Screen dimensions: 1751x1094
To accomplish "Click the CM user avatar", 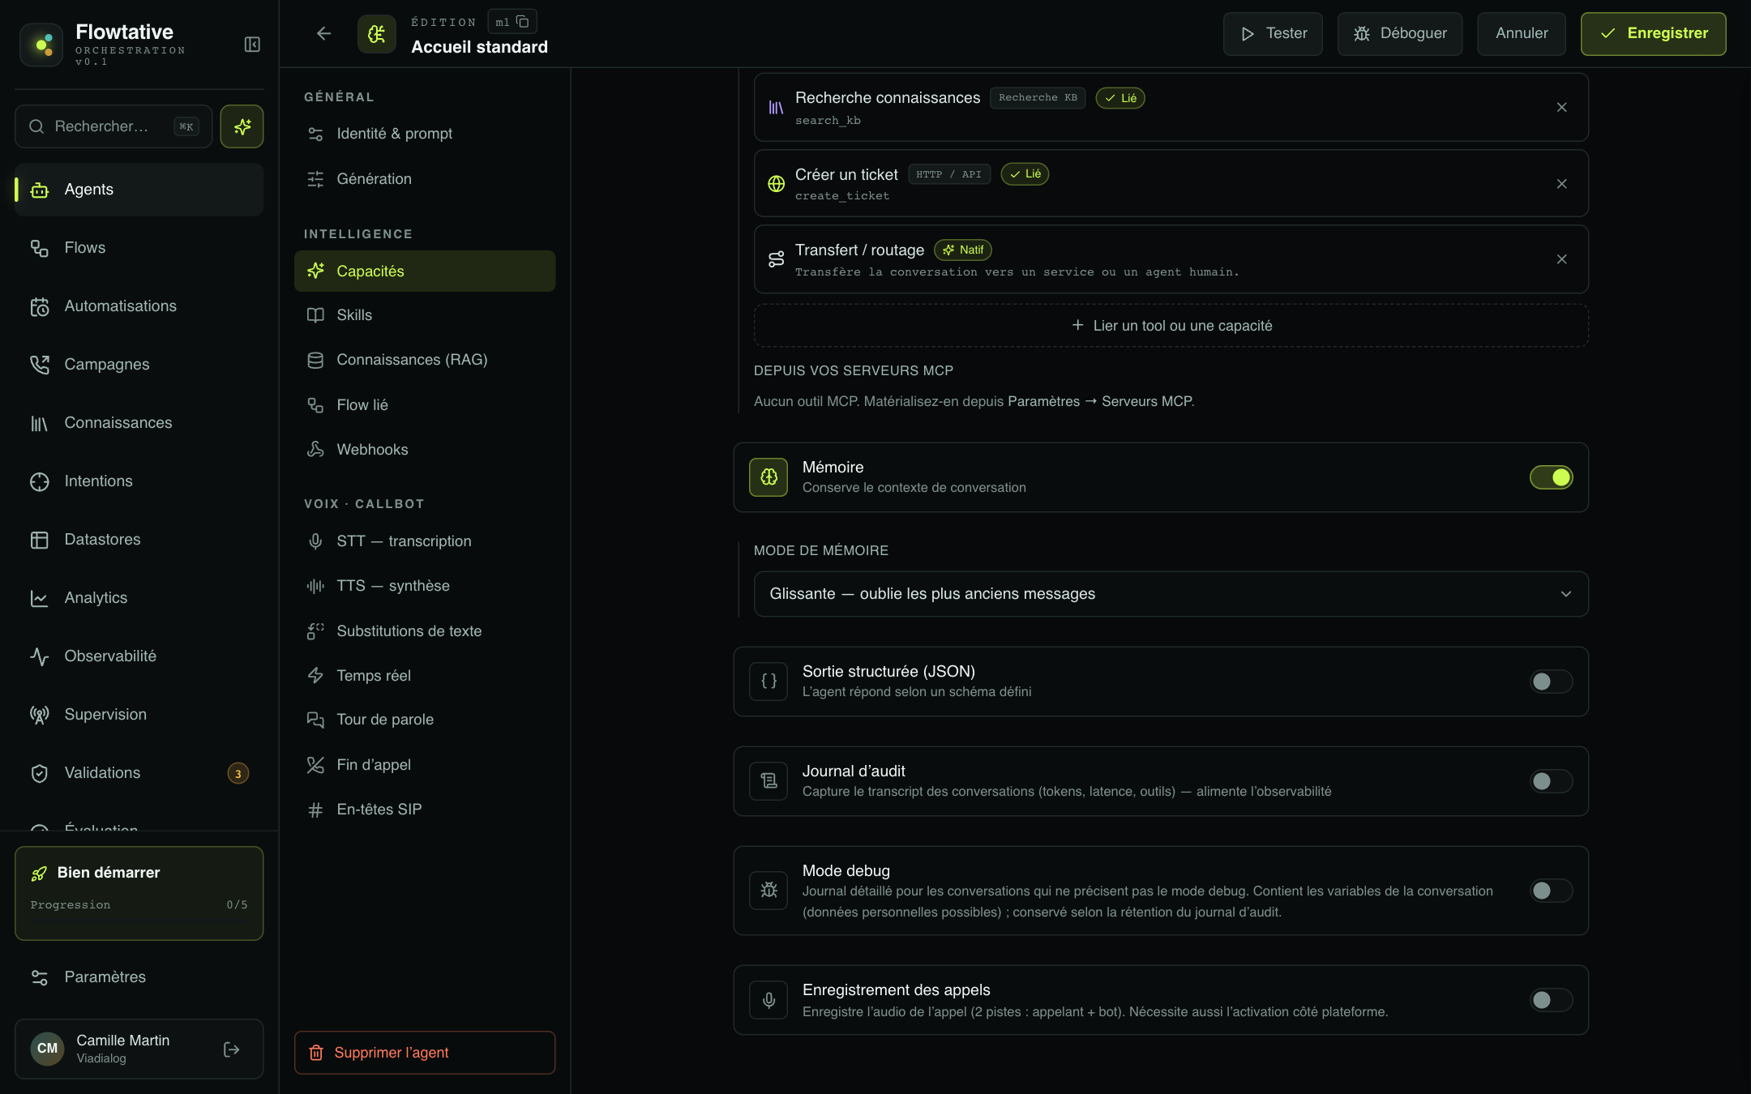I will (47, 1049).
